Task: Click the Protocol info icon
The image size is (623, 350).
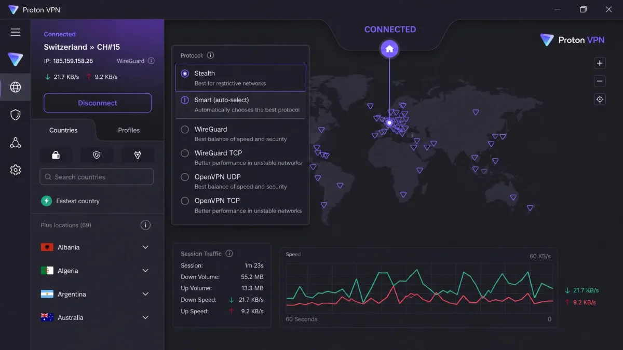Action: click(210, 55)
